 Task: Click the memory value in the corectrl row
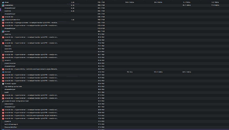pyautogui.click(x=101, y=61)
